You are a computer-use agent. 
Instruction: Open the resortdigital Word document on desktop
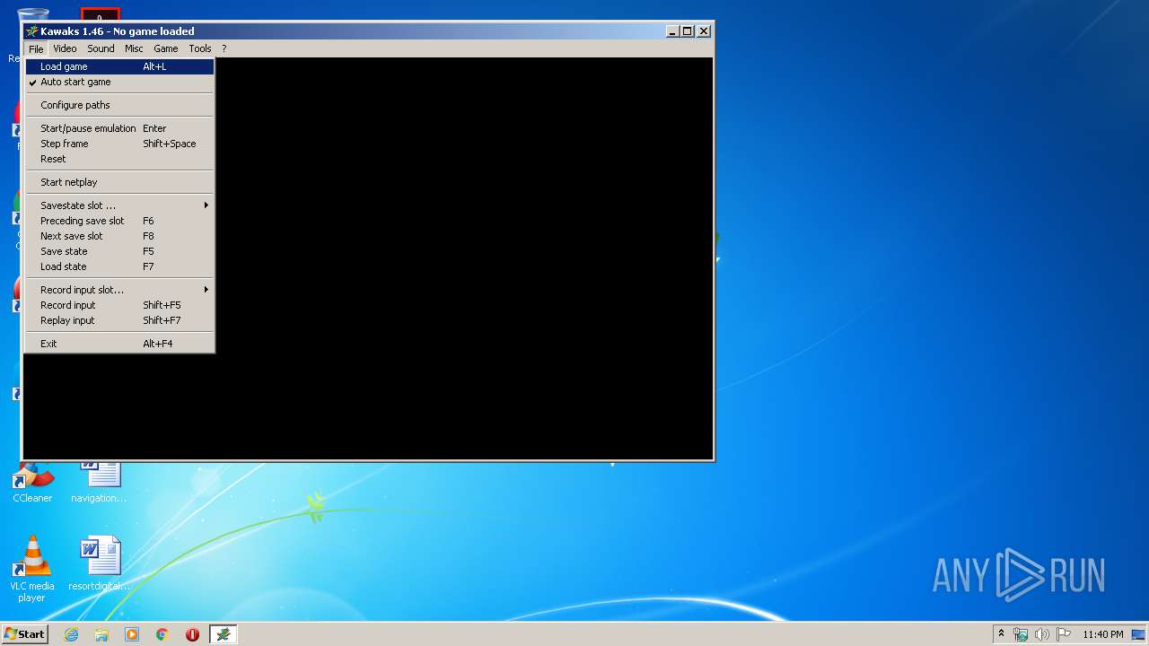(99, 563)
